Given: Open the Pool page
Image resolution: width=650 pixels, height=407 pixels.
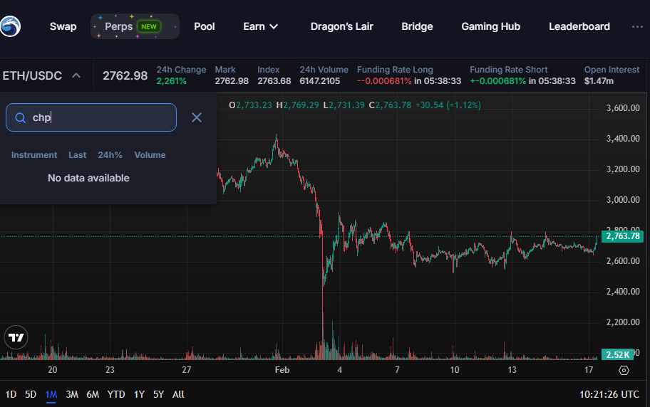Looking at the screenshot, I should (x=205, y=26).
